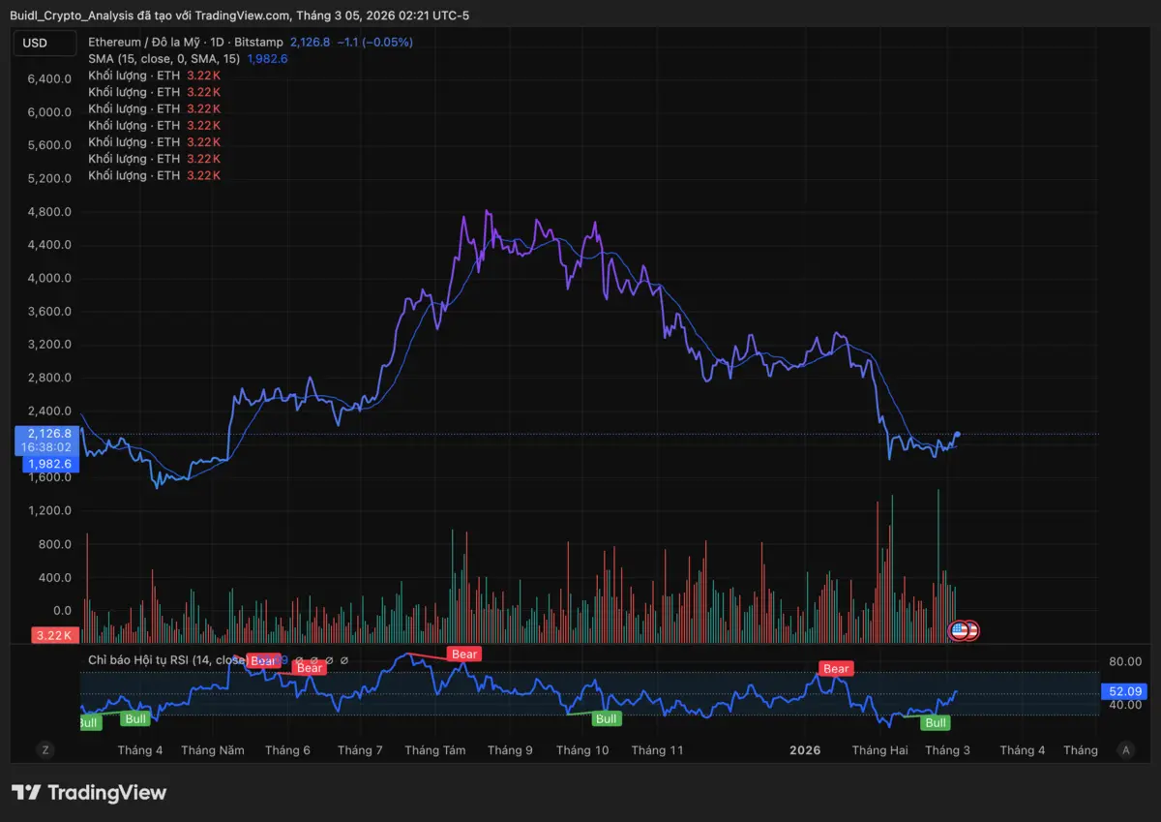Viewport: 1161px width, 822px height.
Task: Click the 2026 label on the time axis
Action: 806,749
